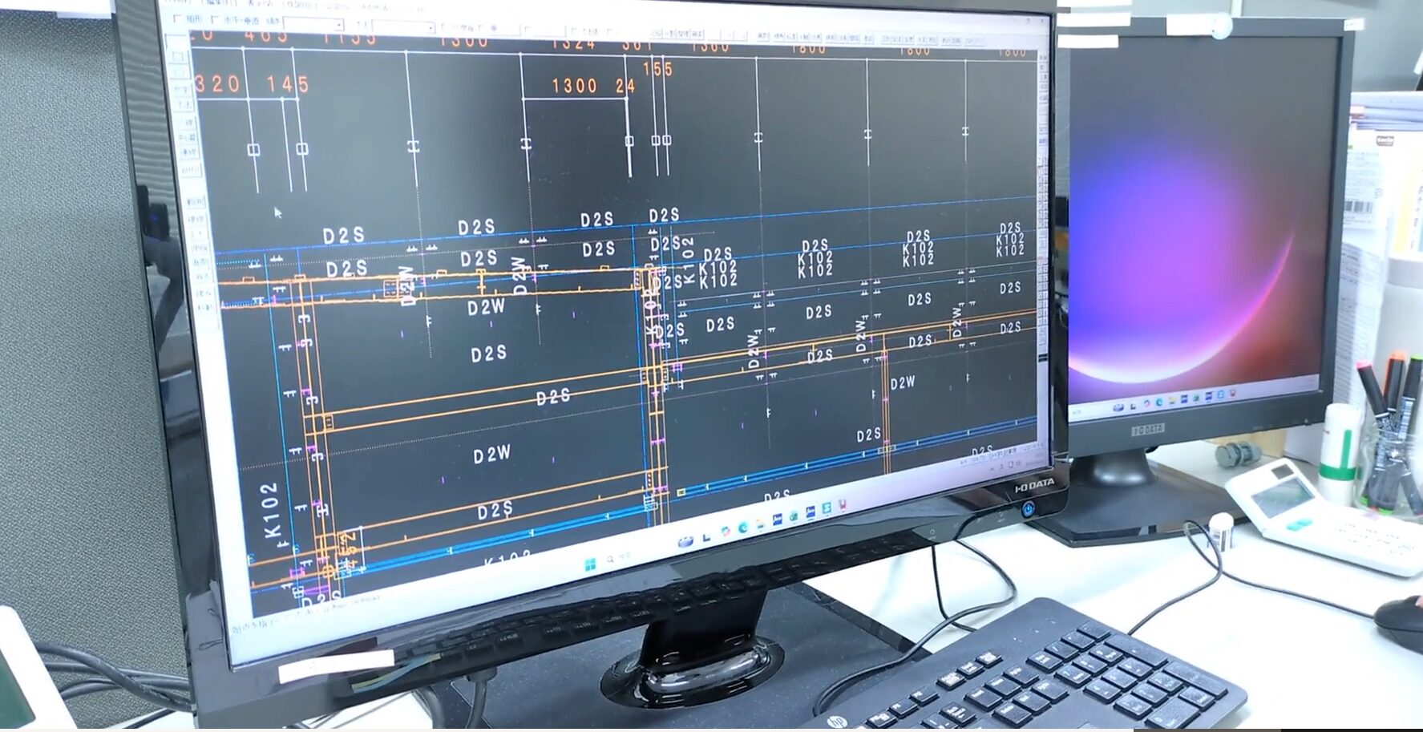Launch Microsoft Edge from the taskbar
Viewport: 1423px width, 732px height.
click(x=743, y=527)
